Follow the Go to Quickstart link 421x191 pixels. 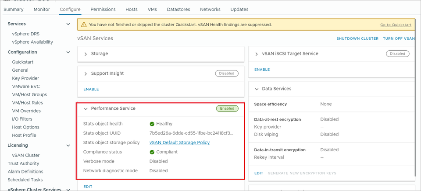396,24
